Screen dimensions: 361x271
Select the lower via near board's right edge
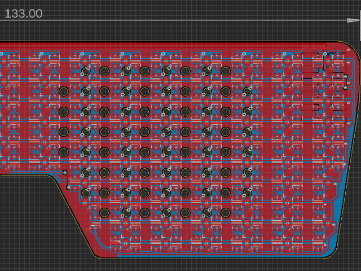pos(345,88)
